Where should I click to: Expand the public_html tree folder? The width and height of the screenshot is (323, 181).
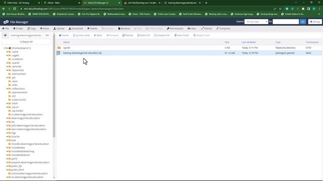[x=7, y=170]
